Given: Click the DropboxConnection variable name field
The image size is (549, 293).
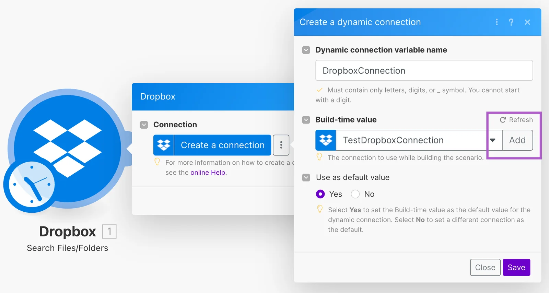Looking at the screenshot, I should [x=424, y=71].
